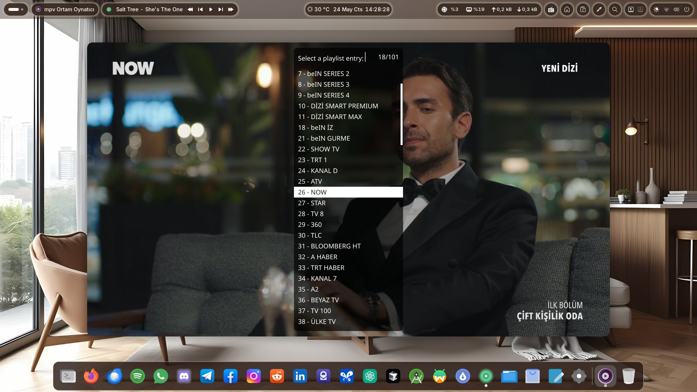Open Thunderbird mail from the dock
The image size is (697, 392).
[114, 376]
